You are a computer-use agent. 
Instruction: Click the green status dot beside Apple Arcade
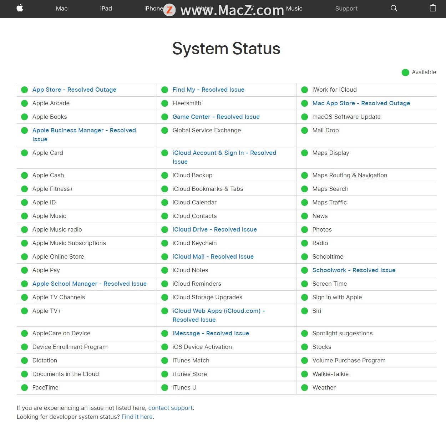[x=24, y=103]
